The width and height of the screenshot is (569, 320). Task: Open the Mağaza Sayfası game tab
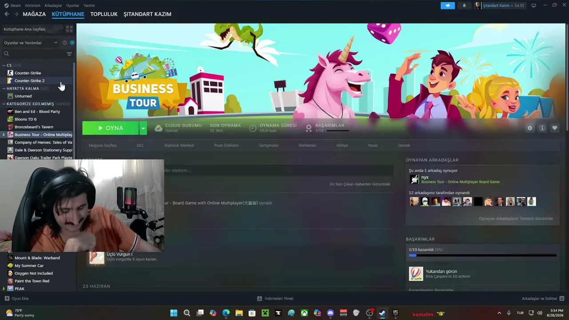103,145
